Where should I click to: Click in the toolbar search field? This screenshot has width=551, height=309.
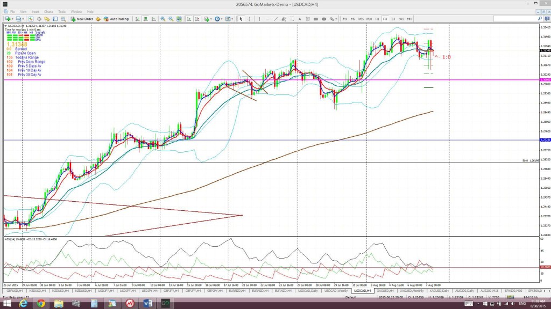coord(518,19)
